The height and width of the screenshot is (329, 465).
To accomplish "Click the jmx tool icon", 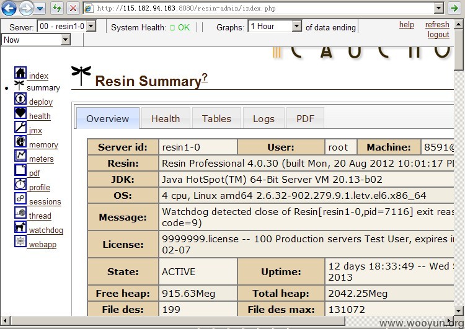I will [x=20, y=127].
